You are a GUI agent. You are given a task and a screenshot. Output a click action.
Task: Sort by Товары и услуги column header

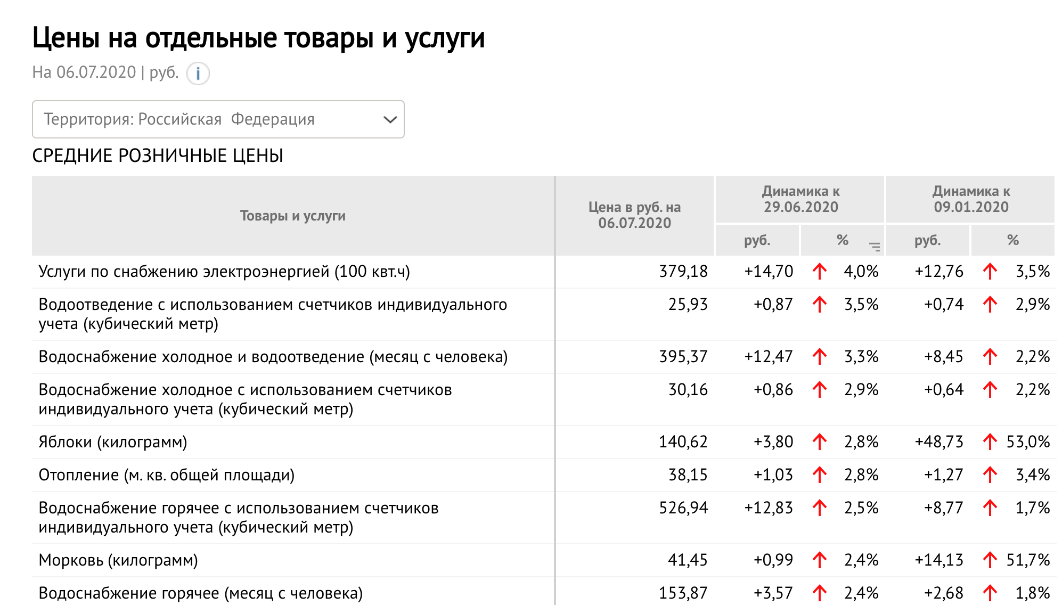(292, 216)
